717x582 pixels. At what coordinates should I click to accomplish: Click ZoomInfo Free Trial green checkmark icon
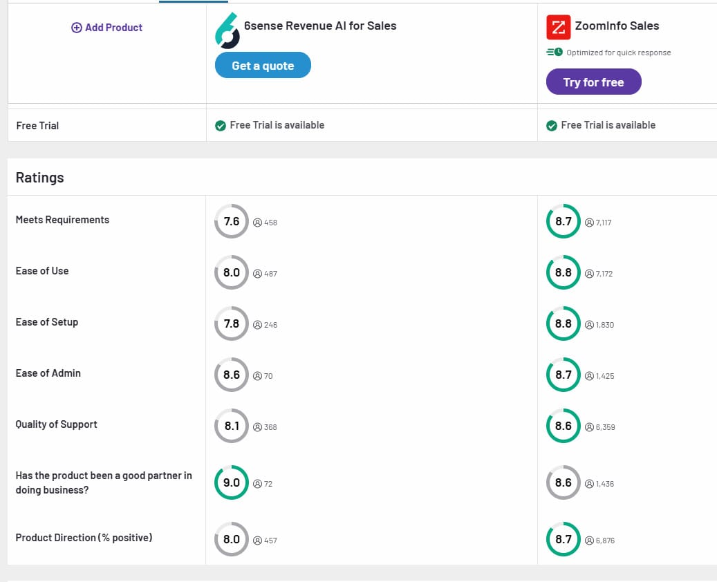552,126
